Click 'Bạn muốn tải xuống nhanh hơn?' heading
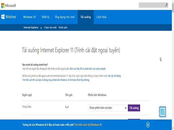This screenshot has width=174, height=130. click(x=35, y=65)
